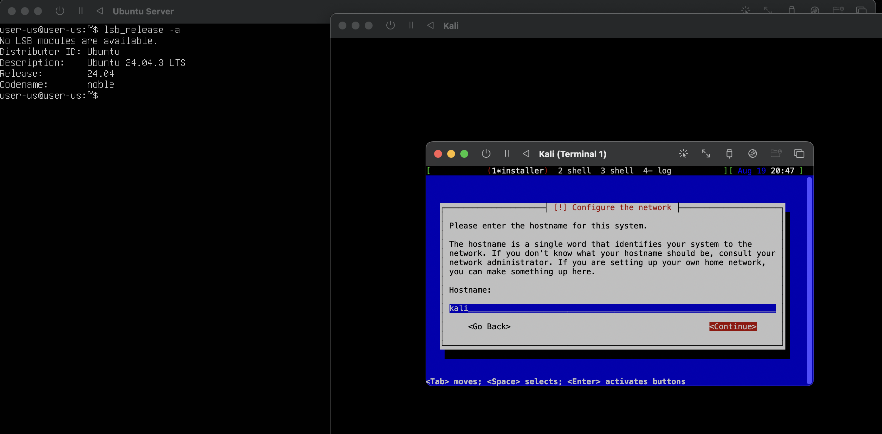882x434 pixels.
Task: Click 'Please enter the hostname for this system.'
Action: click(548, 226)
